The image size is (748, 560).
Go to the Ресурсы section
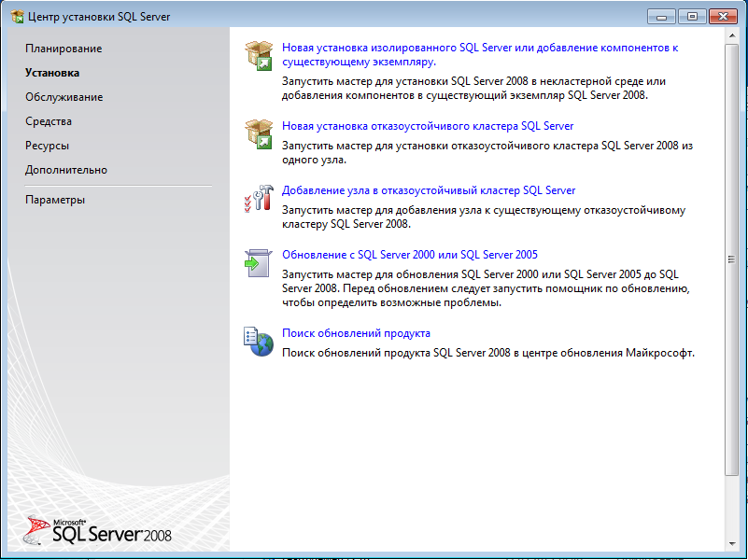[48, 146]
